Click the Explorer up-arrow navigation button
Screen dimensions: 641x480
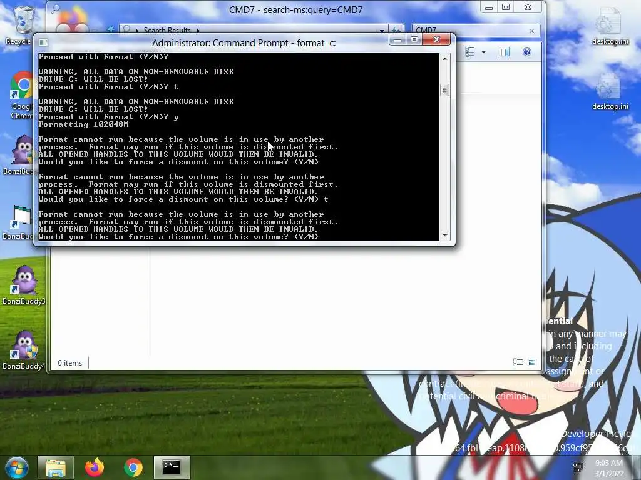(111, 30)
